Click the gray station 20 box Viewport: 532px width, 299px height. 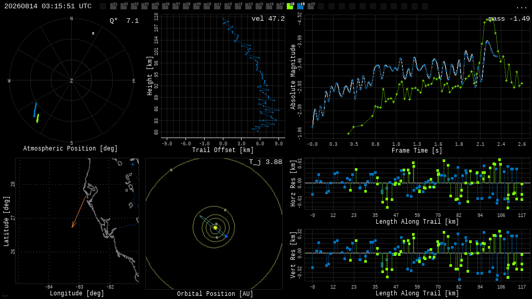coord(311,6)
